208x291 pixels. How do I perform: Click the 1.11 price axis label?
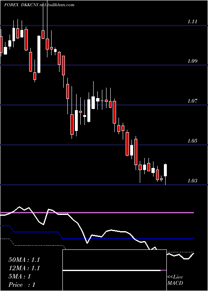point(192,22)
